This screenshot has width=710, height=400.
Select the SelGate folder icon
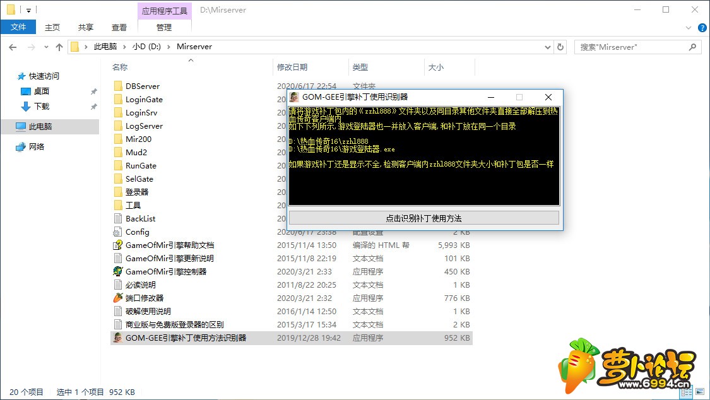[118, 179]
